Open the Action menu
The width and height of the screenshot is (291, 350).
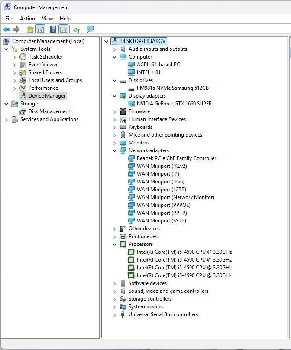[27, 19]
